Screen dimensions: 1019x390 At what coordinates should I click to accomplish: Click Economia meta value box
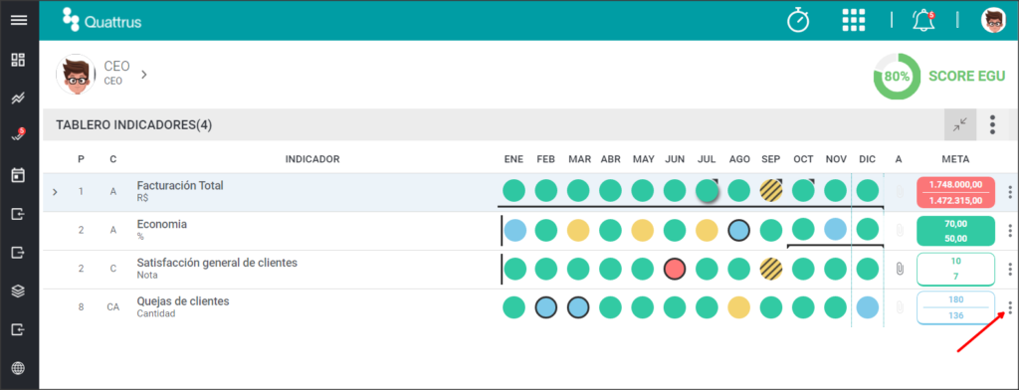click(956, 231)
